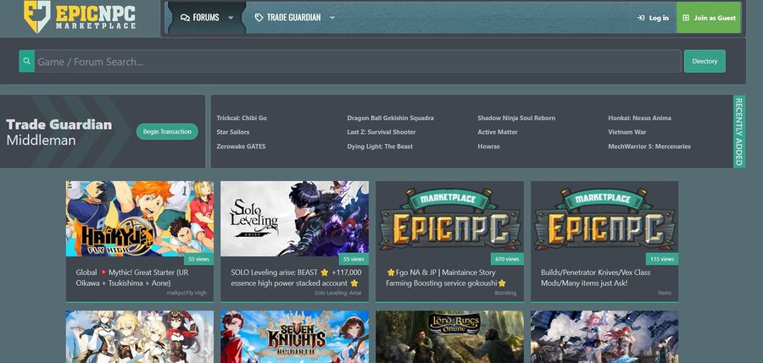Open the Solo Leveling listing thumbnail
This screenshot has width=763, height=363.
coord(294,218)
